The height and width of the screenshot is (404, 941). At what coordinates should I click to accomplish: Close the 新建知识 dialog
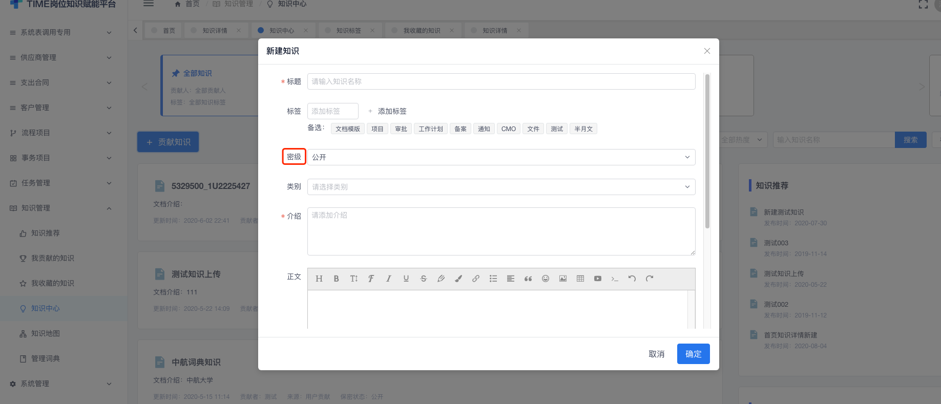pyautogui.click(x=707, y=51)
